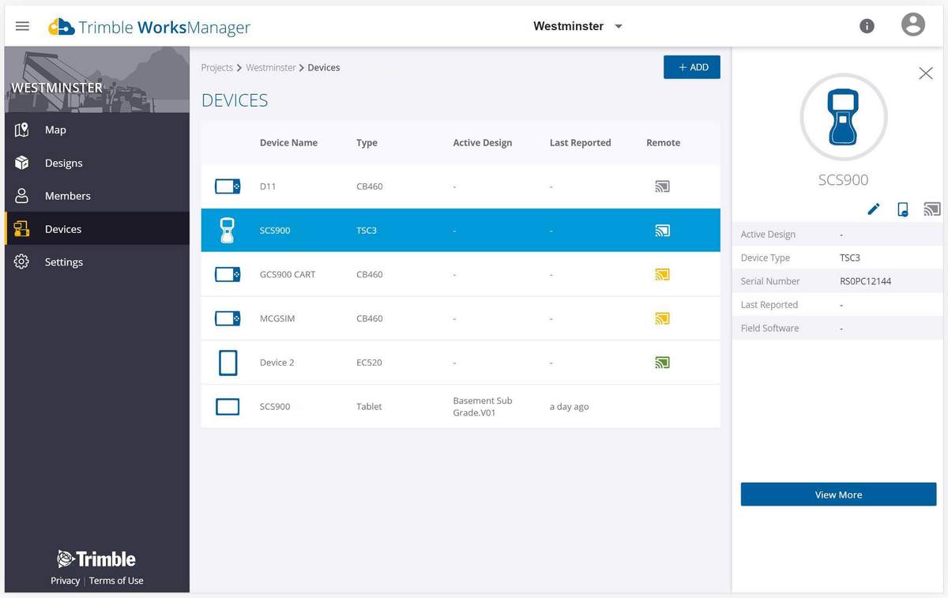Click the Settings gear in the sidebar
Screen dimensions: 948x598
pos(24,261)
